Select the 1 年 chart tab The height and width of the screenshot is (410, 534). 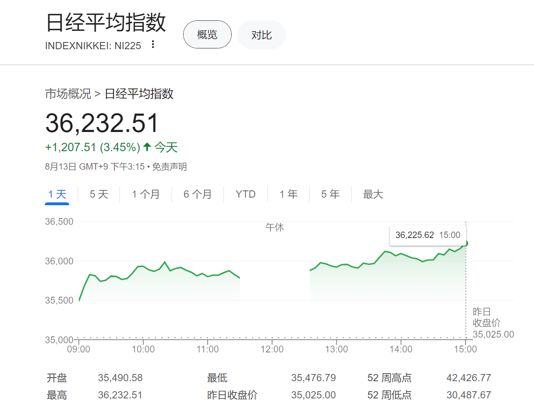click(x=288, y=194)
